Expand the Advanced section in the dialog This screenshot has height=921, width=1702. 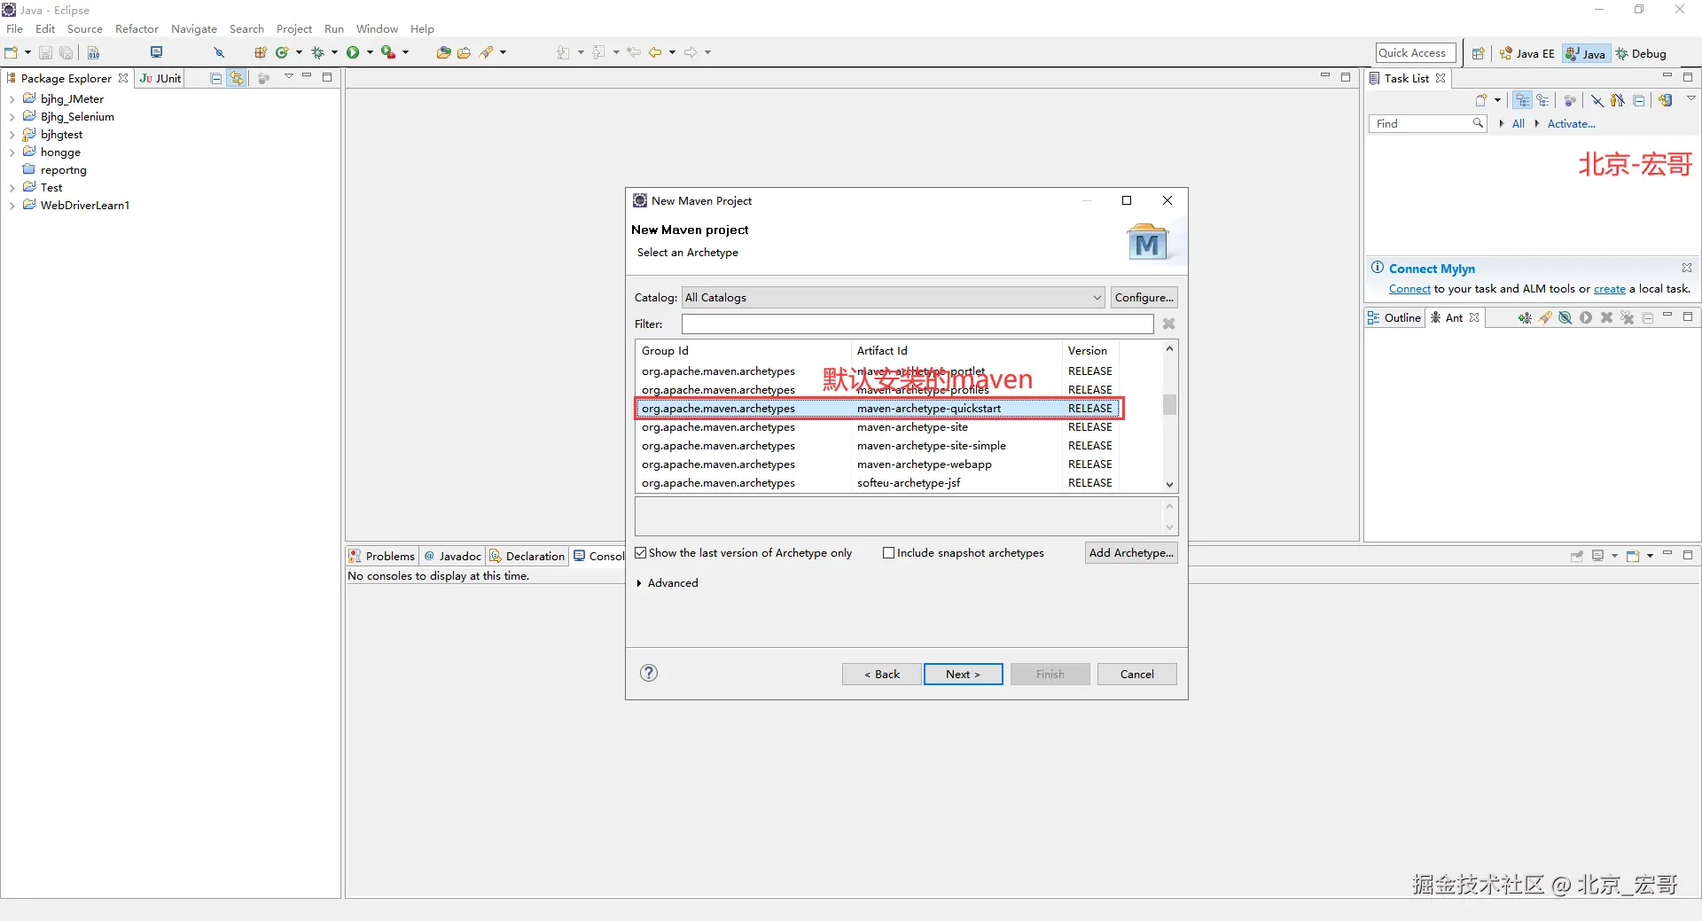[x=639, y=583]
